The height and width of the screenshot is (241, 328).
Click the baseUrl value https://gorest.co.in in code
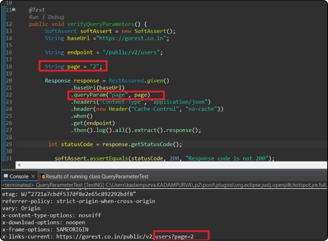point(132,38)
